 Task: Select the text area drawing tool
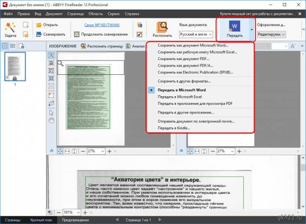[51, 55]
